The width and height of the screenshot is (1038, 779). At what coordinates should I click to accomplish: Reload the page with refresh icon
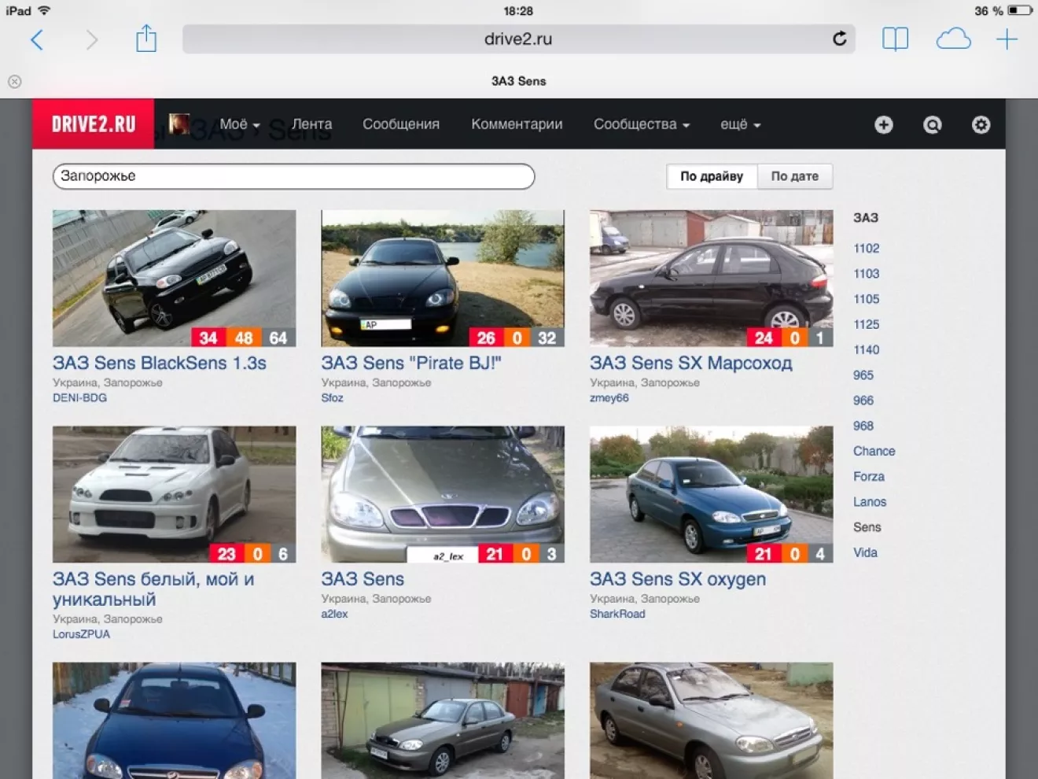click(x=840, y=39)
